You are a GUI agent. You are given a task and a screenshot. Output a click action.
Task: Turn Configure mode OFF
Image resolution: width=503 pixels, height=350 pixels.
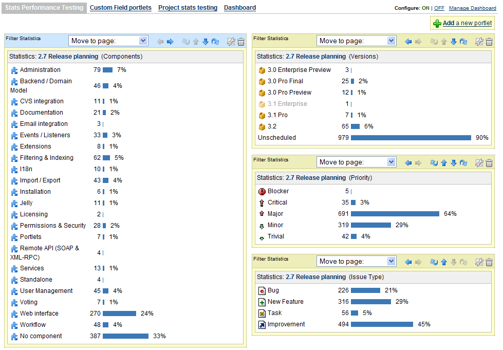439,8
